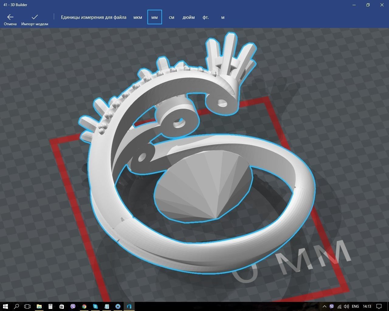This screenshot has width=389, height=311.
Task: Open volume speaker tray icon
Action: (x=346, y=306)
